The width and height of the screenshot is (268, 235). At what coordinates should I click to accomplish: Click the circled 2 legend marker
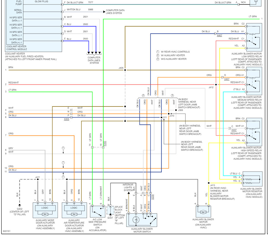tap(158, 55)
